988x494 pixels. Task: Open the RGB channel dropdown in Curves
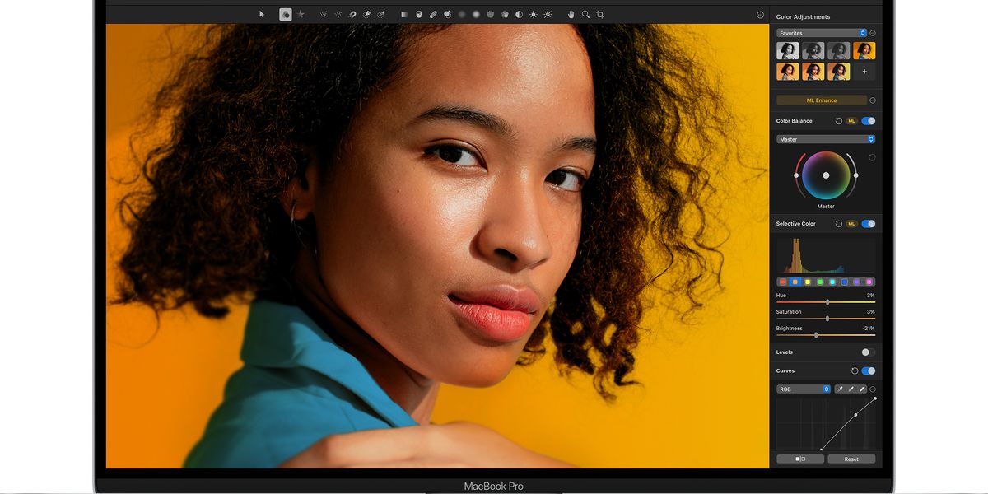tap(804, 389)
